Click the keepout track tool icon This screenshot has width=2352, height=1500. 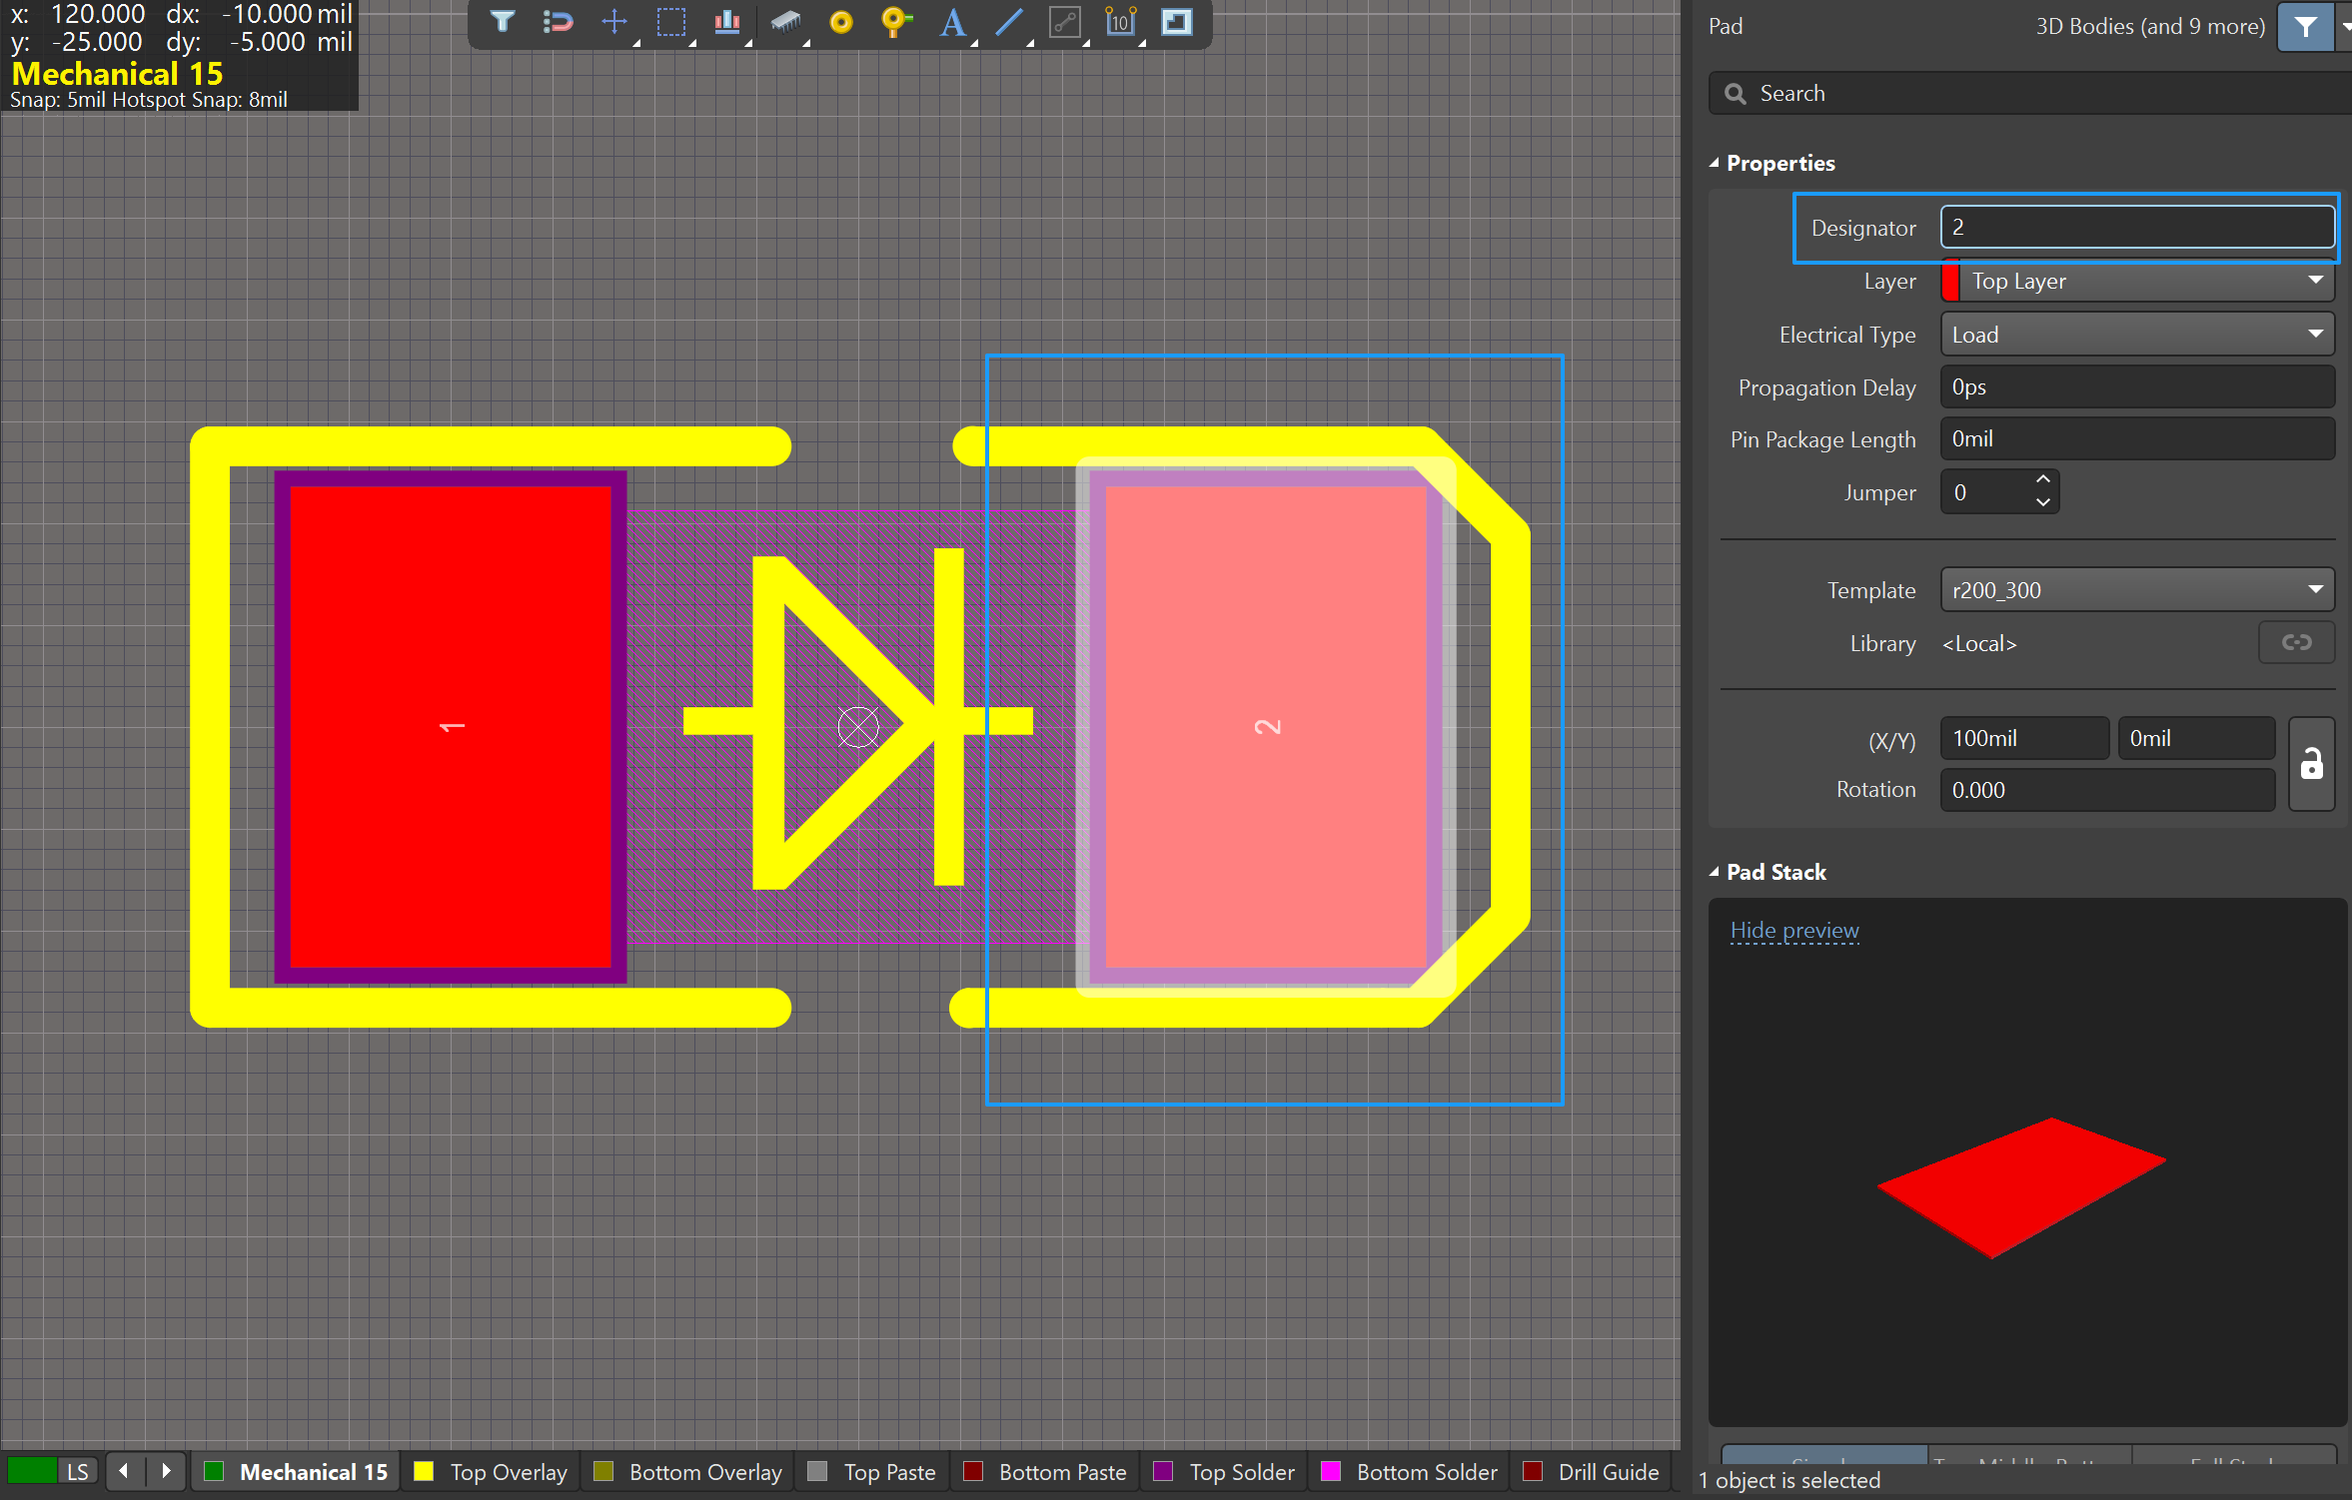1065,21
